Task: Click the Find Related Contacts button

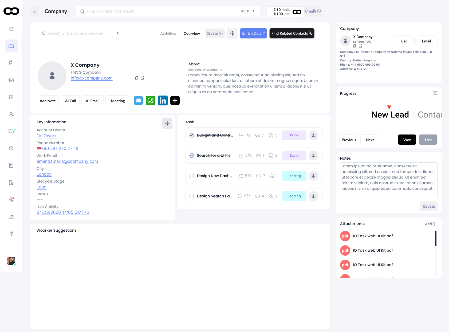Action: (x=292, y=33)
